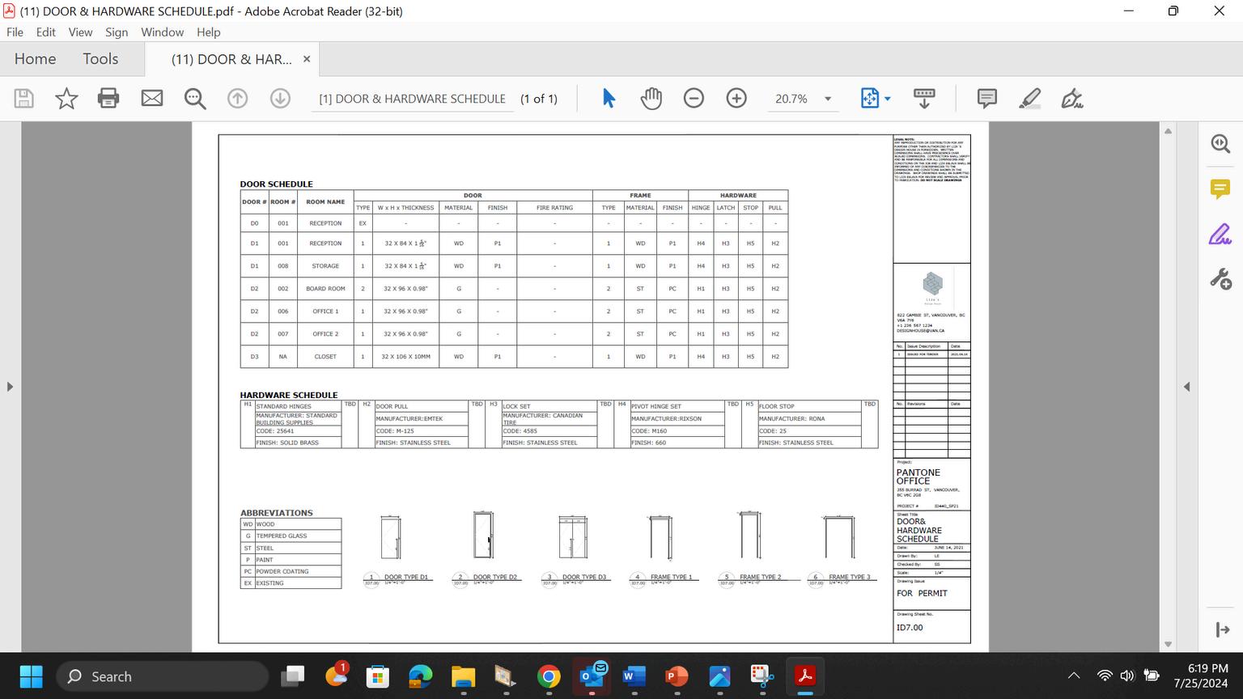This screenshot has width=1243, height=699.
Task: Zoom out with the minus button
Action: 694,99
